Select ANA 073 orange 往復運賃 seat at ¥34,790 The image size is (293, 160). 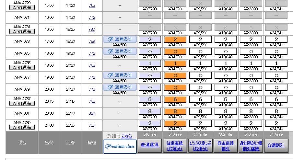[x=175, y=40]
